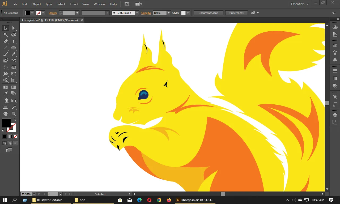Open the Arrange Documents dropdown
Screen dimensions: 340x204
(138, 4)
